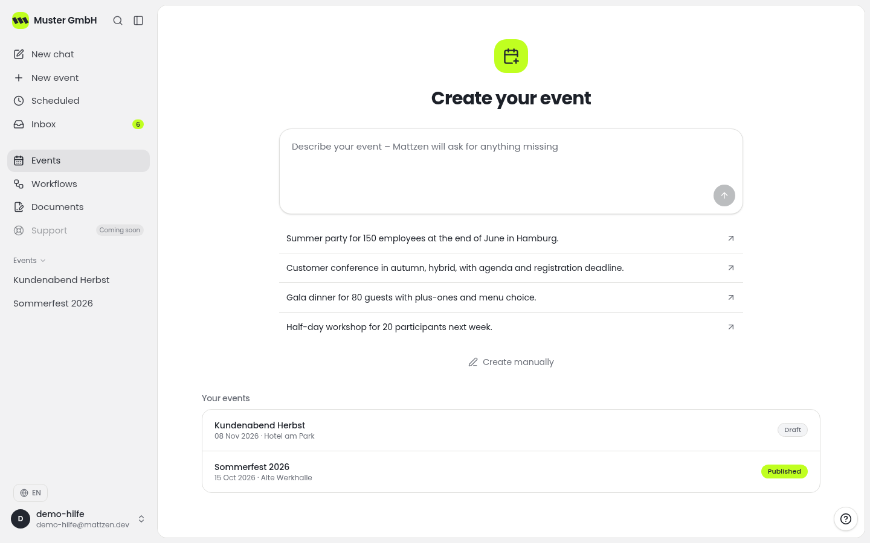Image resolution: width=870 pixels, height=543 pixels.
Task: Toggle the sidebar collapse icon
Action: (138, 21)
